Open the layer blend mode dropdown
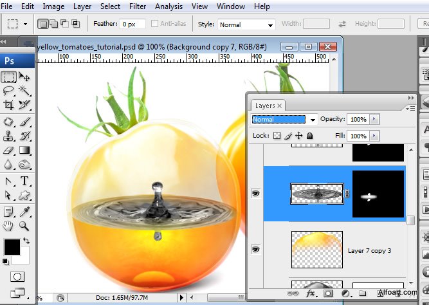This screenshot has height=305, width=429. tap(313, 120)
